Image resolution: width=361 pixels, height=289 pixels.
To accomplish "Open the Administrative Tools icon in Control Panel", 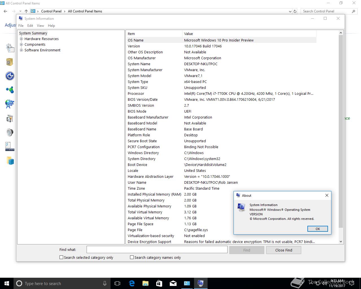I will pos(10,48).
